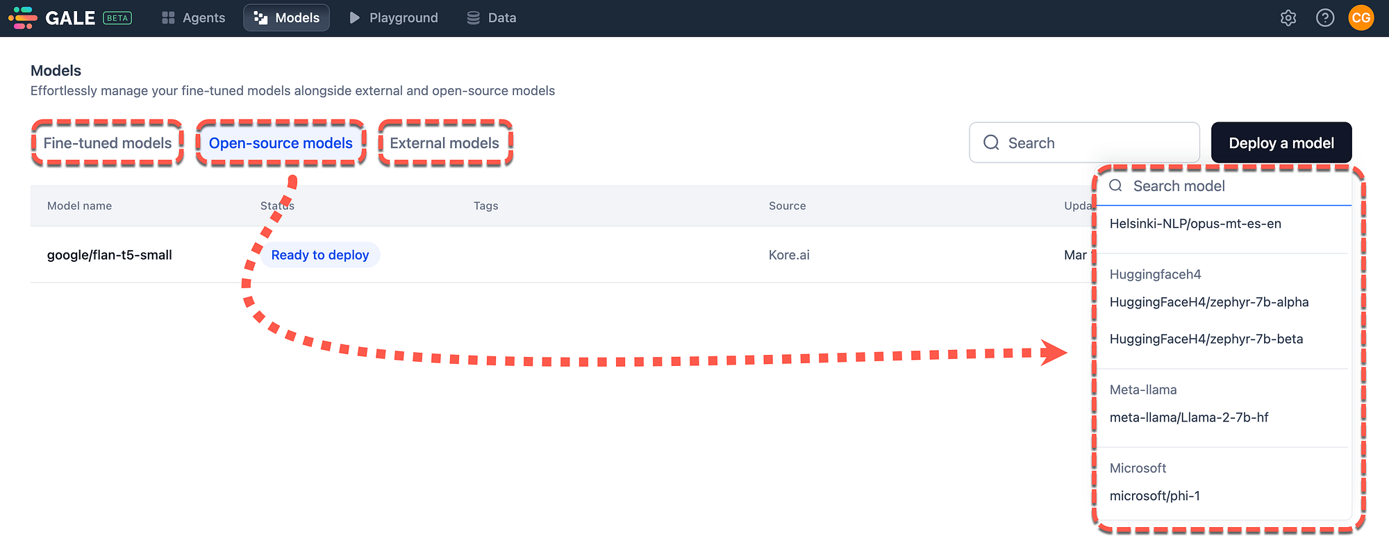This screenshot has width=1389, height=541.
Task: Open the Data nav item
Action: (491, 18)
